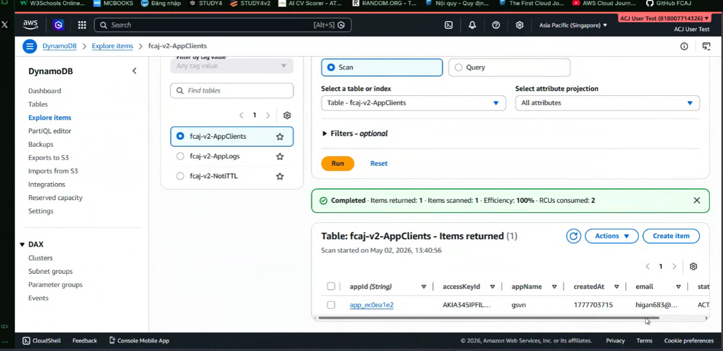Viewport: 723px width, 351px height.
Task: Select the Scan radio option
Action: coord(331,67)
